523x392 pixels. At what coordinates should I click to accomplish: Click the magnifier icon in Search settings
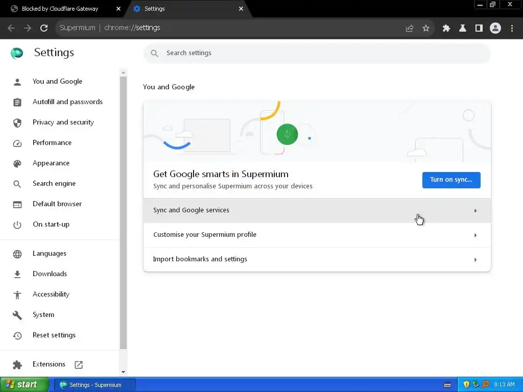coord(154,53)
